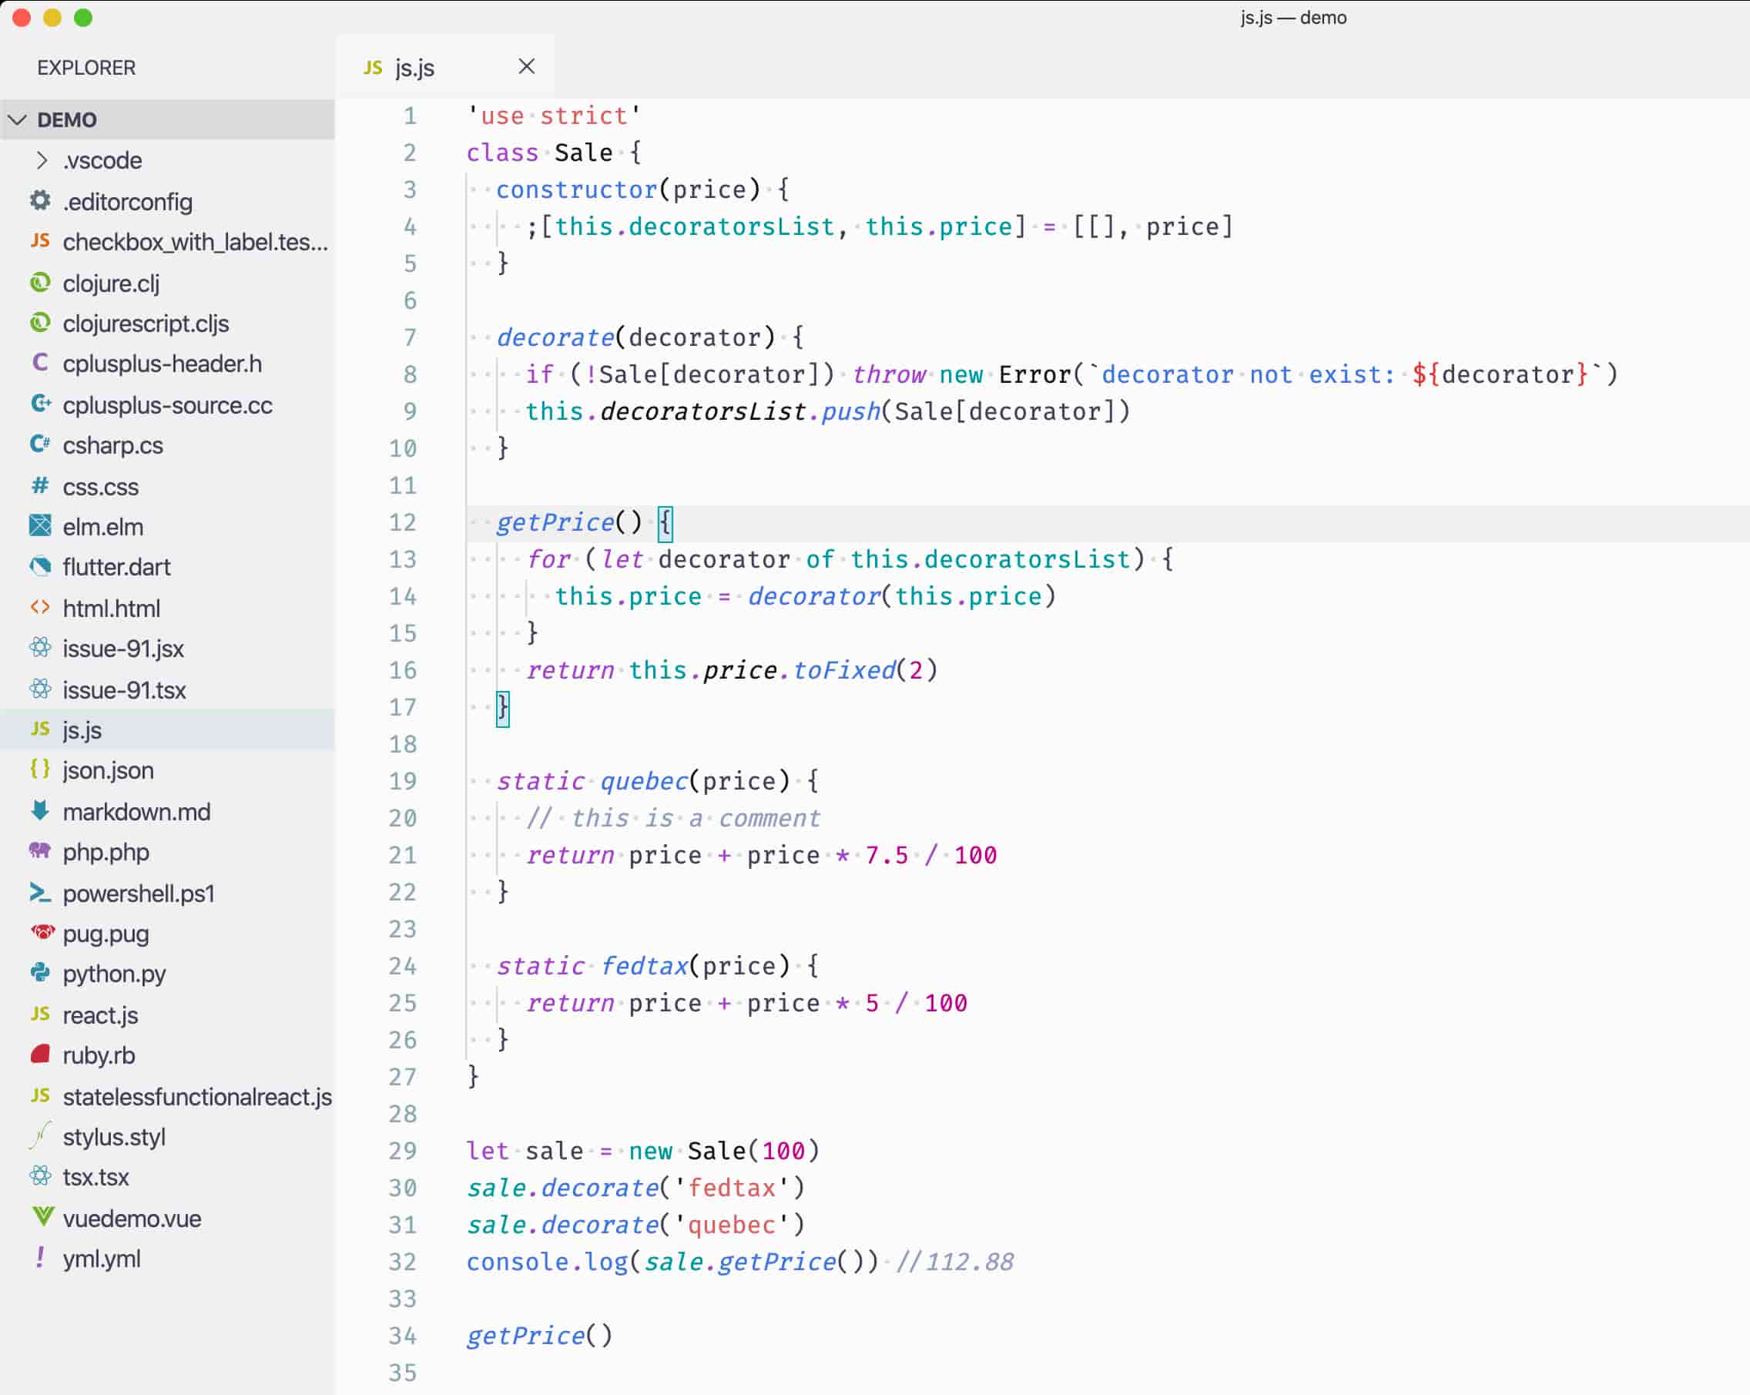The width and height of the screenshot is (1750, 1395).
Task: Open react.js in the explorer
Action: pyautogui.click(x=167, y=1014)
